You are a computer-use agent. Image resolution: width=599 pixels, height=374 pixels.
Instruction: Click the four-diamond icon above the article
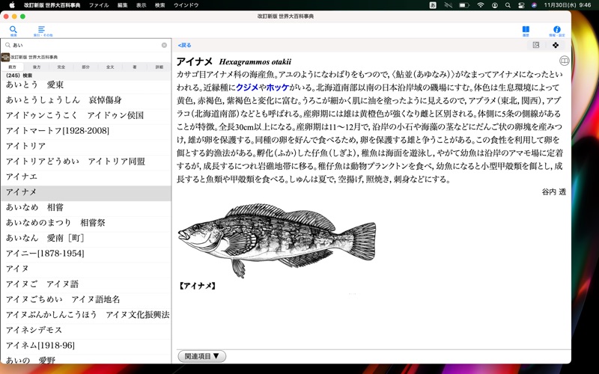click(556, 46)
